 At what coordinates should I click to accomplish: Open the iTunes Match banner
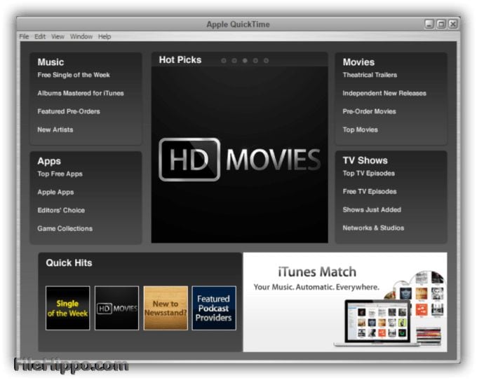345,302
